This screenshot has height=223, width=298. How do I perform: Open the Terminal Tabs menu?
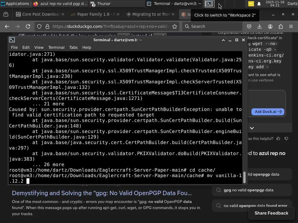[x=73, y=47]
